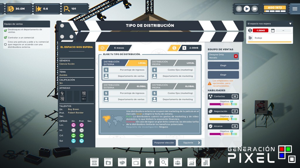Open the hamburger menu at top right
The height and width of the screenshot is (168, 300).
pos(294,8)
